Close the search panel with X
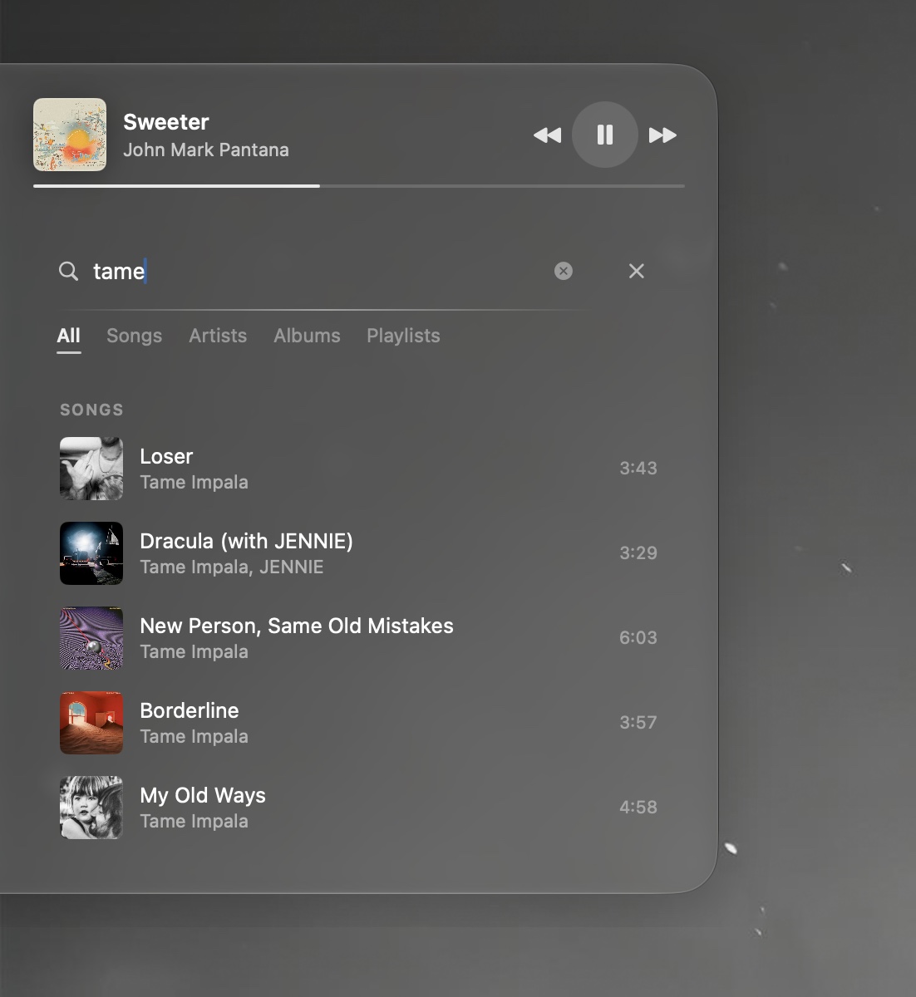 (637, 271)
